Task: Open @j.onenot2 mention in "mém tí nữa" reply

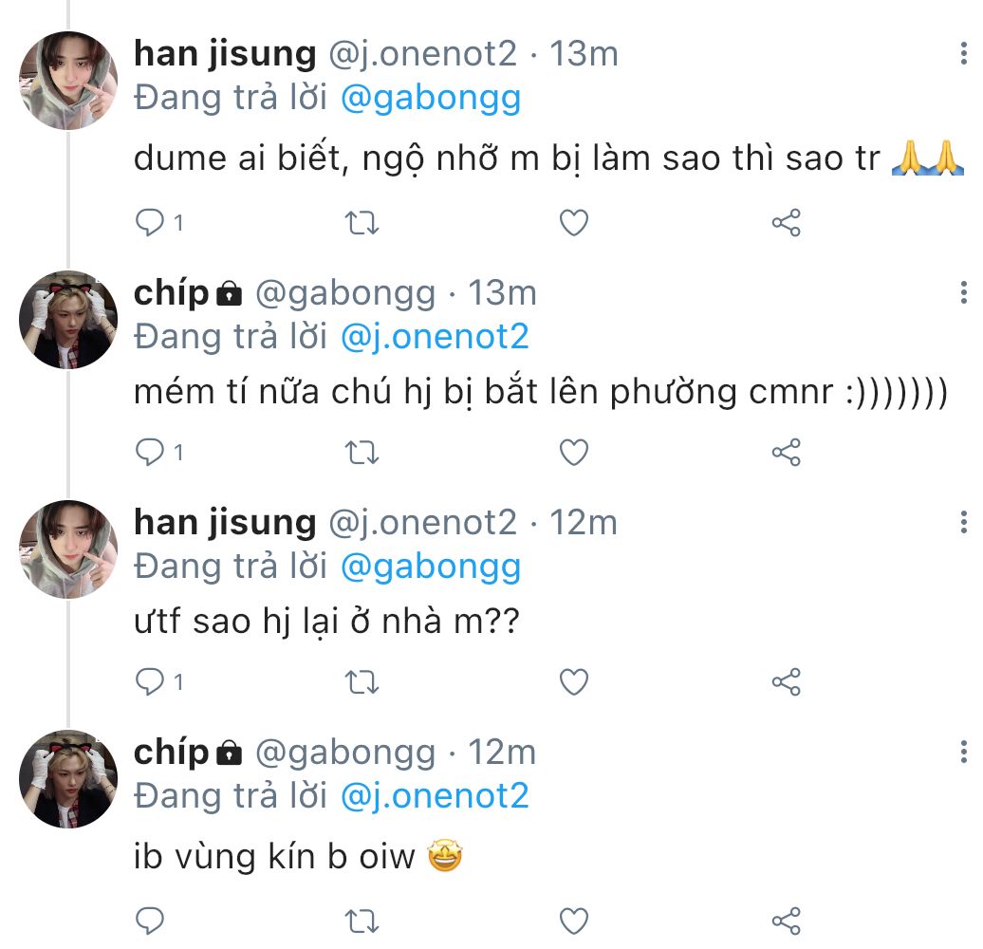Action: coord(434,337)
